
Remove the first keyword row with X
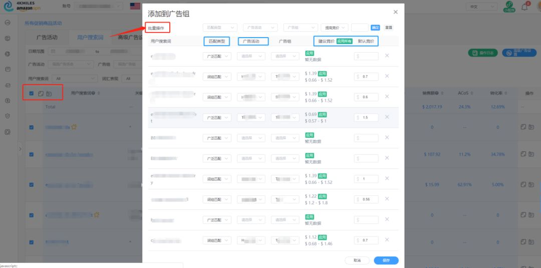[387, 56]
